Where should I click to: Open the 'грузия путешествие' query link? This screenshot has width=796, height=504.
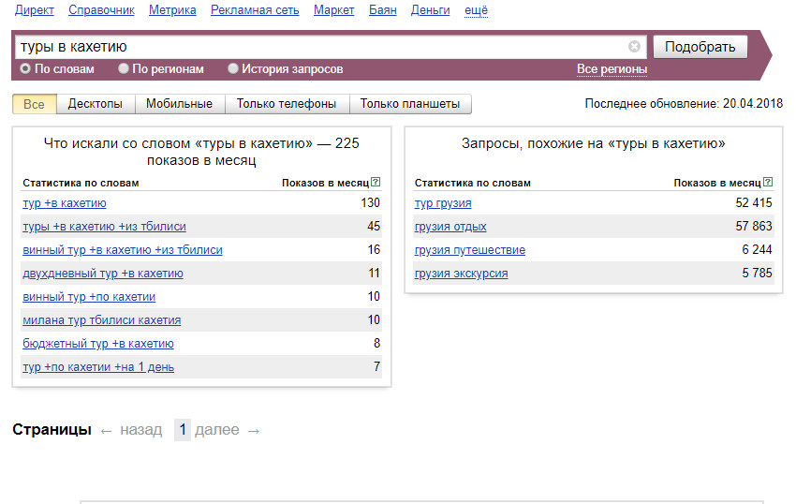coord(470,250)
